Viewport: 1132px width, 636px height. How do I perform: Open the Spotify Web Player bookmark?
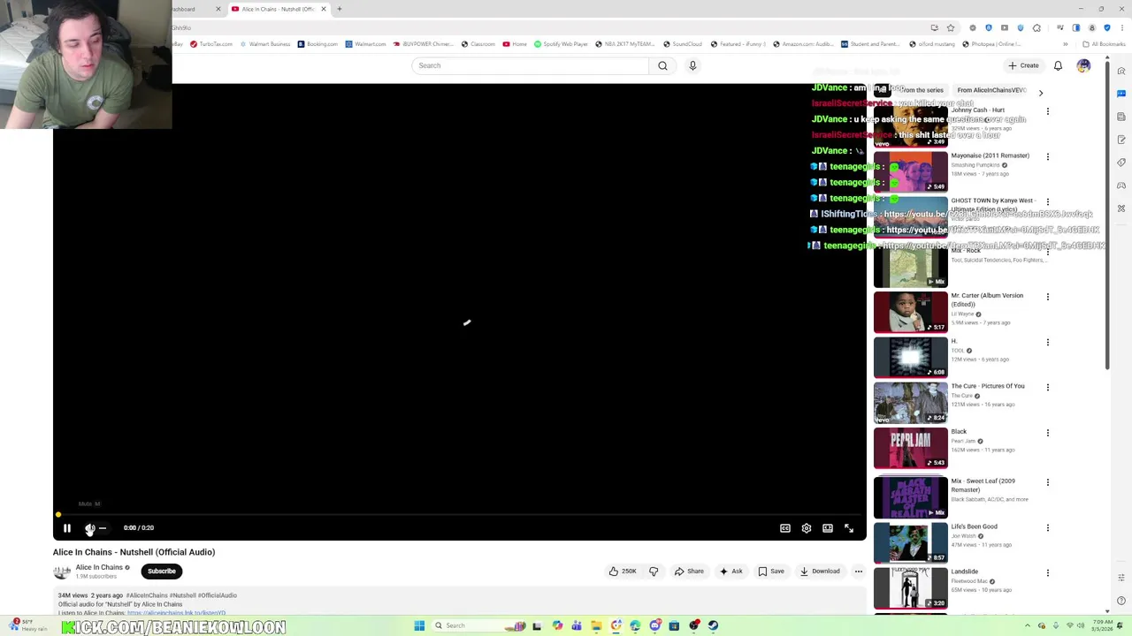pyautogui.click(x=561, y=44)
